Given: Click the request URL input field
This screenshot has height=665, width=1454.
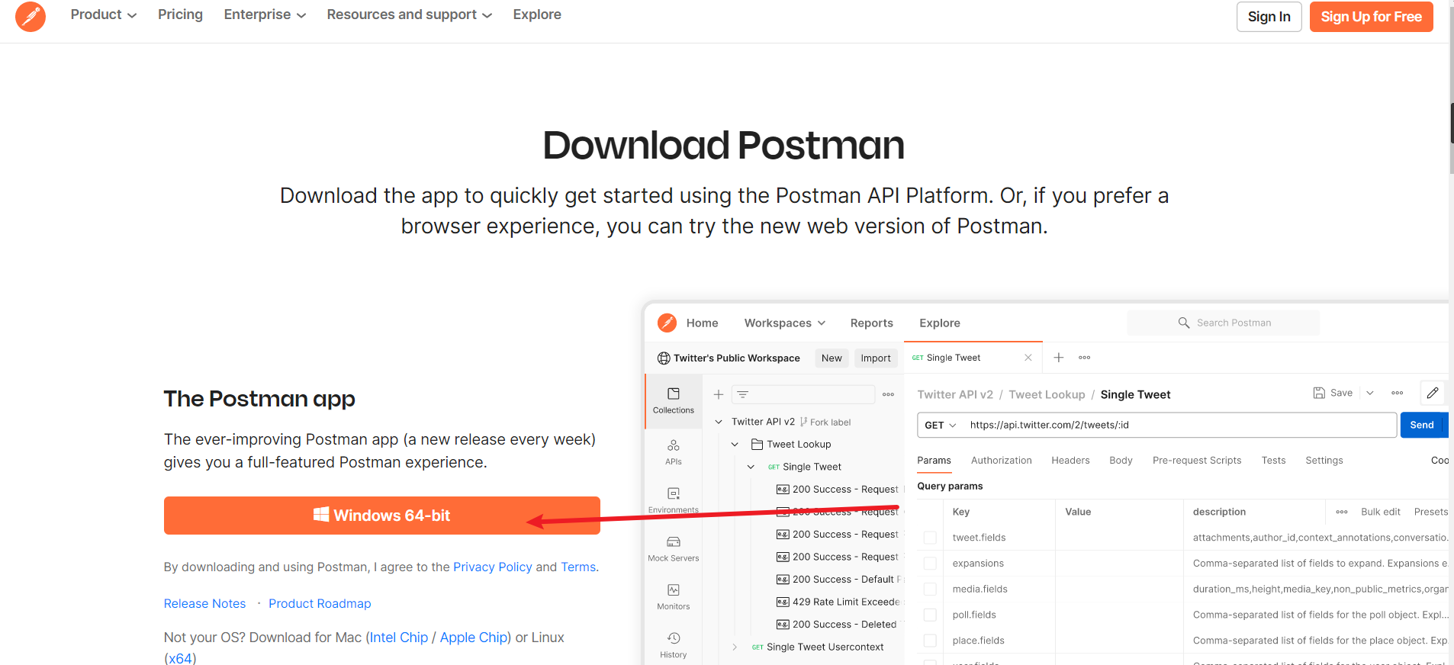Looking at the screenshot, I should pos(1157,425).
